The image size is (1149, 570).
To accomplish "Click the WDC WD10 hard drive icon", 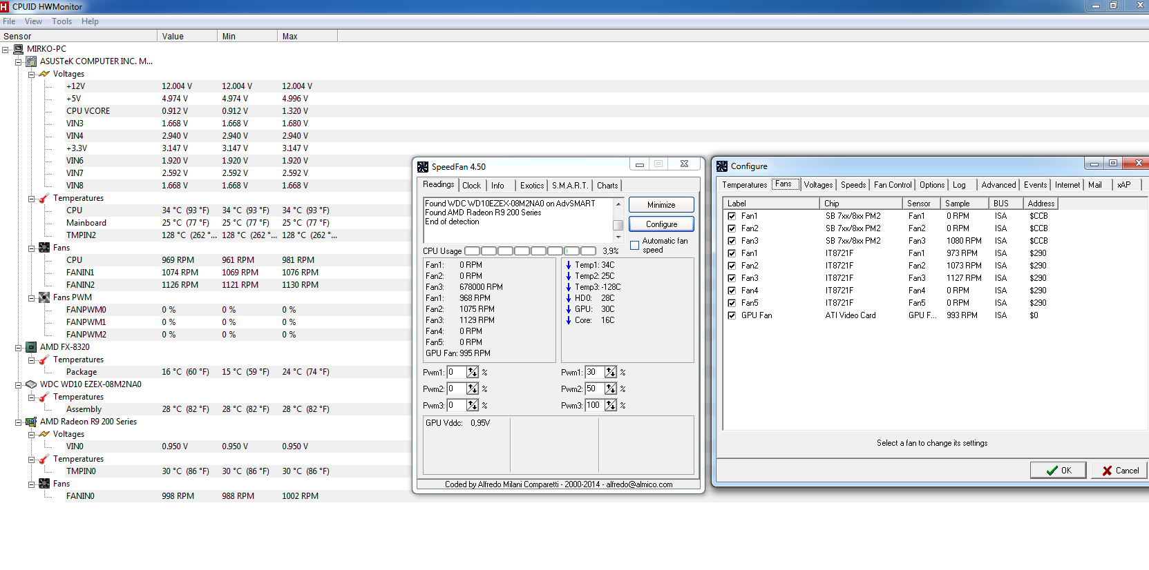I will pyautogui.click(x=31, y=384).
